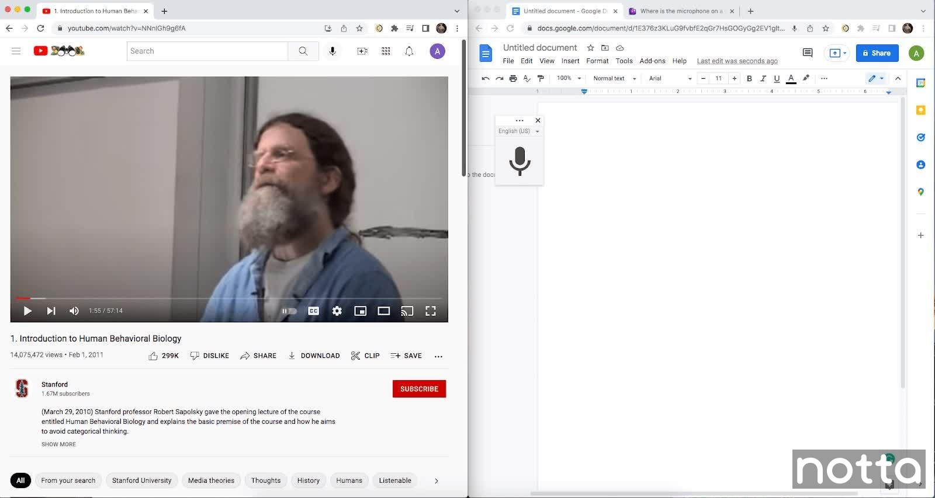
Task: Download the video
Action: pos(314,356)
